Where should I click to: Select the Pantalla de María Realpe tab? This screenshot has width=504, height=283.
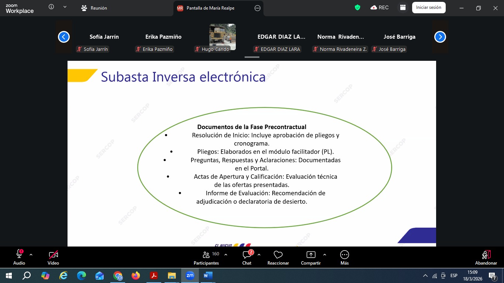tap(210, 8)
